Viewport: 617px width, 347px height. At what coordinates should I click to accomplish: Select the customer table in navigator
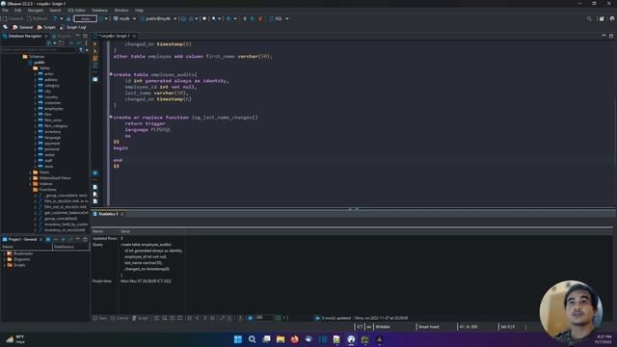(52, 103)
